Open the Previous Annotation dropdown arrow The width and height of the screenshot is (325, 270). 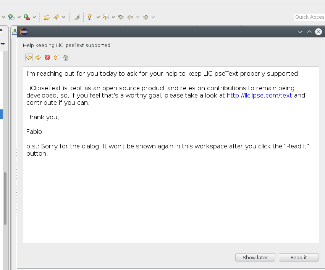pyautogui.click(x=113, y=17)
